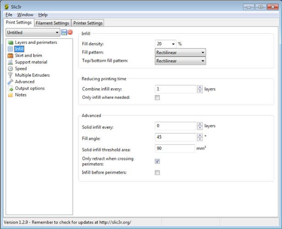Screen dimensions: 282x229
Task: Open the Fill pattern dropdown
Action: coord(180,53)
